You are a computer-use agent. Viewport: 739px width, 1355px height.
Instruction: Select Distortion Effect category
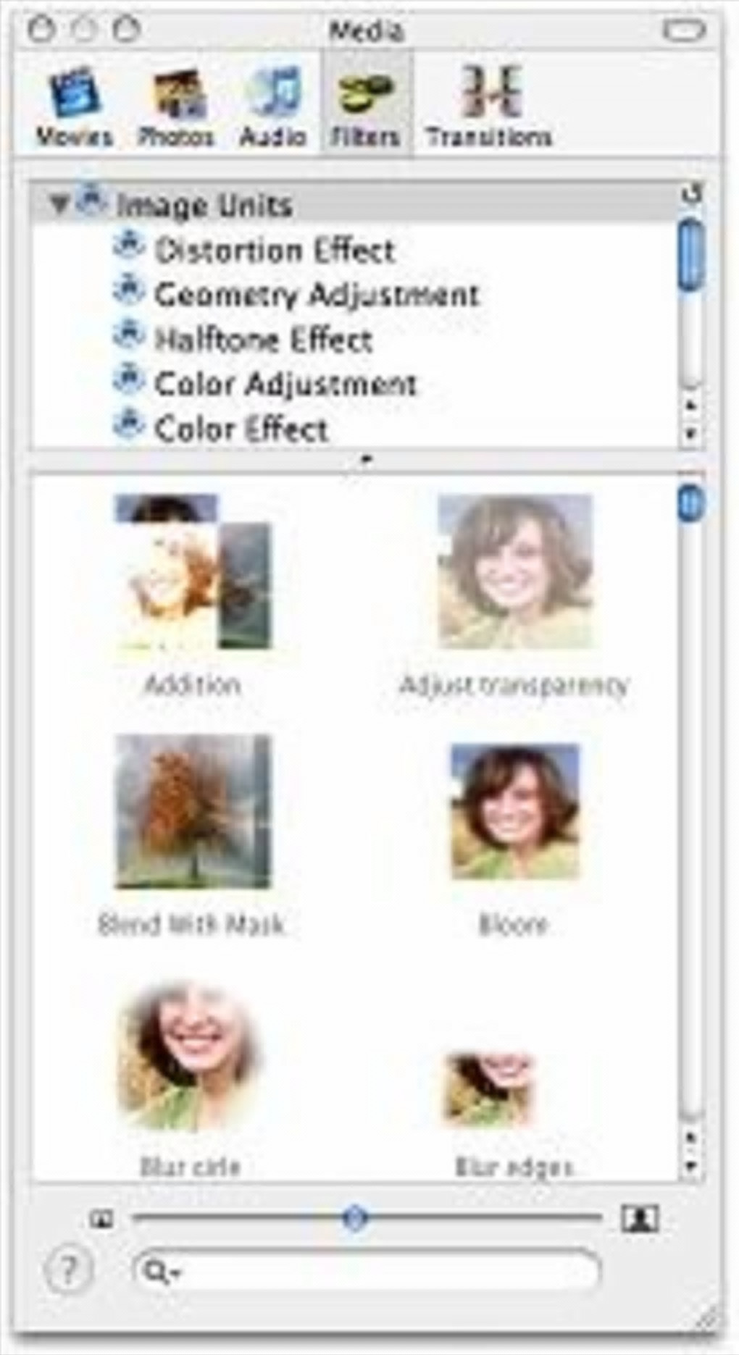[x=254, y=250]
